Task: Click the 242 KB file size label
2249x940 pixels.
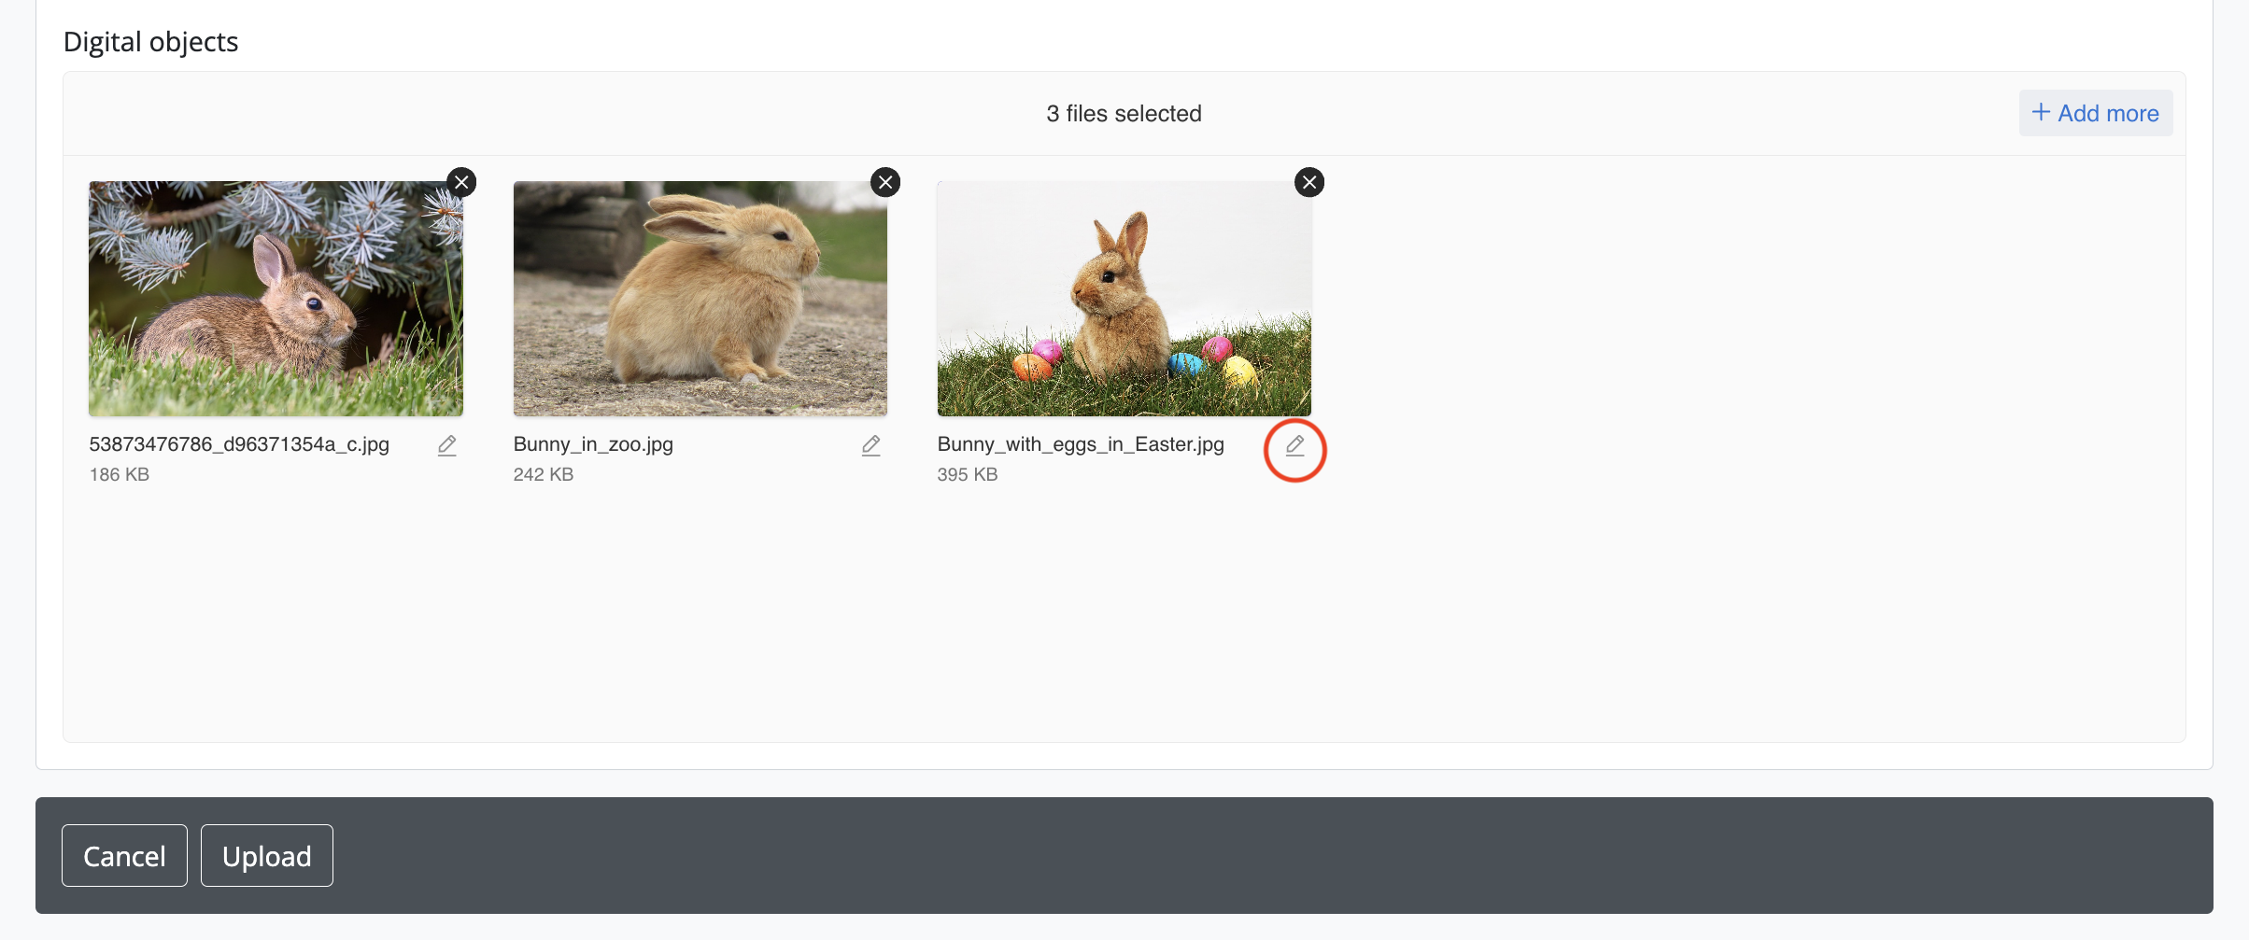Action: 544,474
